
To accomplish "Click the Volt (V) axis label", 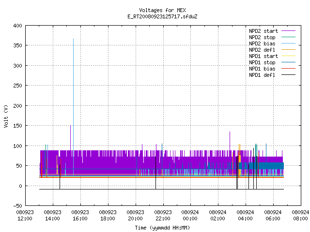I will (x=6, y=116).
